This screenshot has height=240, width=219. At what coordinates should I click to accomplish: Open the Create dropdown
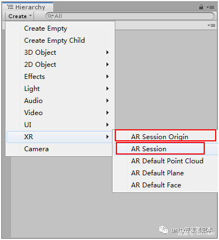(20, 16)
